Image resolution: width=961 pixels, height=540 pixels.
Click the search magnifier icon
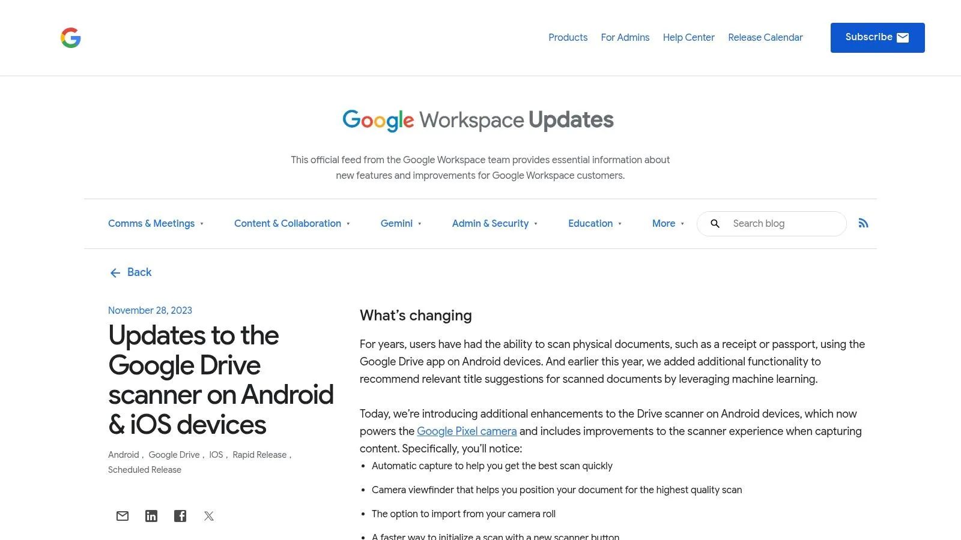(715, 223)
